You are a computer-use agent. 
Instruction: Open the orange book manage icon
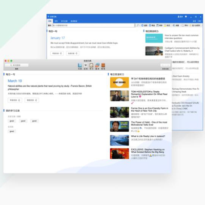[x=103, y=65]
